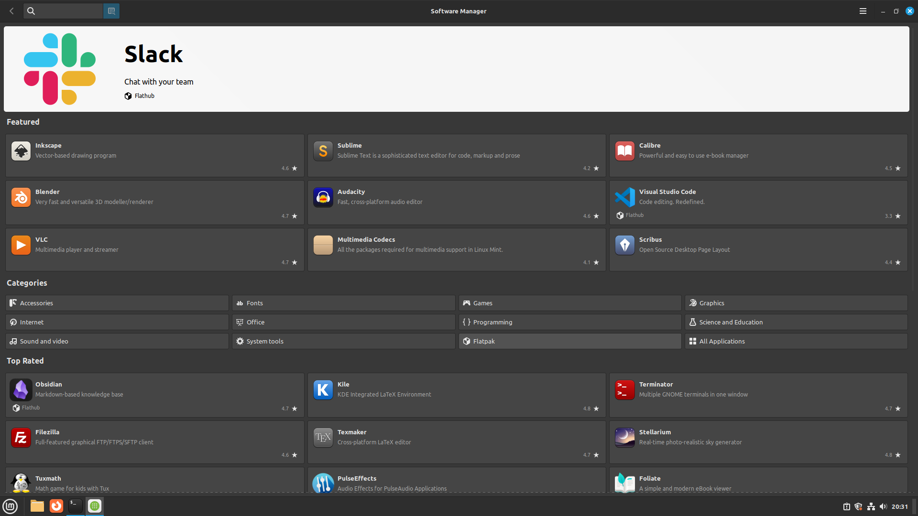This screenshot has height=516, width=918.
Task: Browse the Games category
Action: pos(570,303)
